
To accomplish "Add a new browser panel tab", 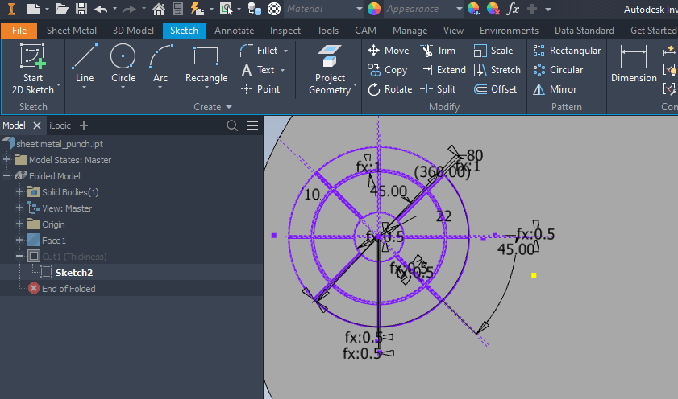I will [84, 125].
